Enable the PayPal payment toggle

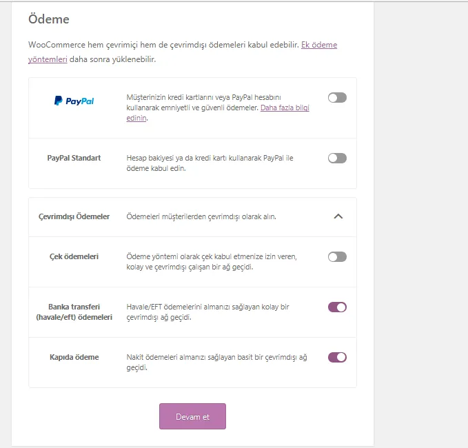(x=337, y=98)
